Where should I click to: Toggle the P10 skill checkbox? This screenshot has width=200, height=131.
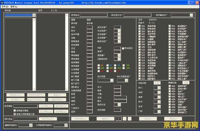[x=170, y=50]
